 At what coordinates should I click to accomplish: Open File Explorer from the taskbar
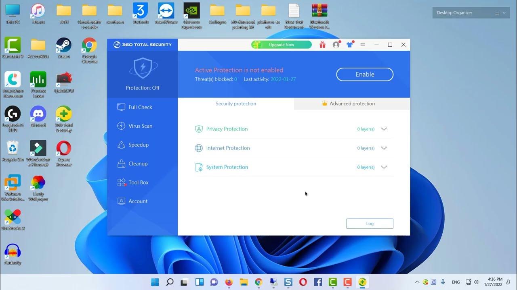pos(244,282)
